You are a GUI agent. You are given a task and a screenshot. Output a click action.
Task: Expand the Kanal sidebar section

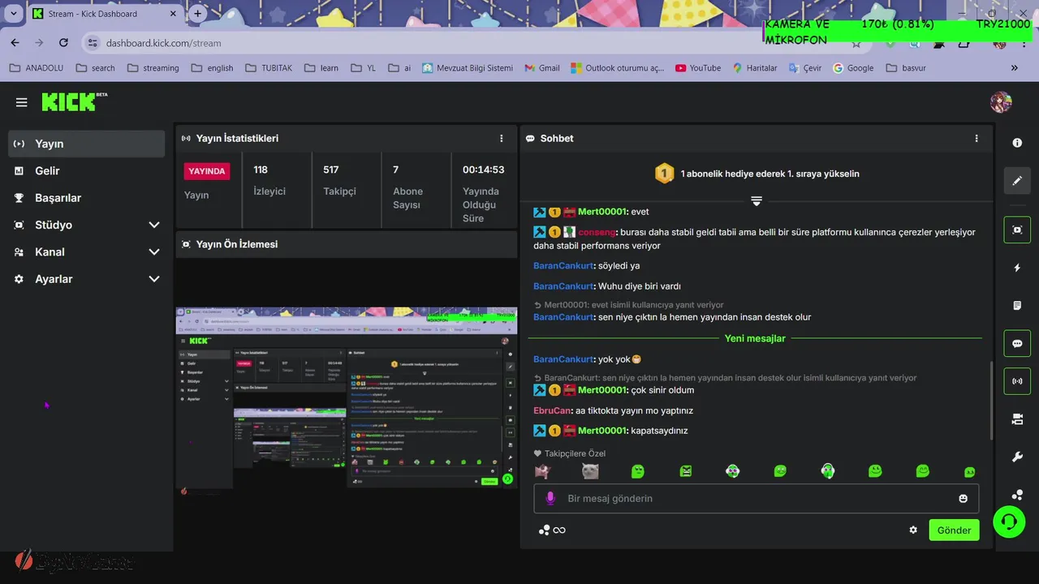tap(154, 252)
